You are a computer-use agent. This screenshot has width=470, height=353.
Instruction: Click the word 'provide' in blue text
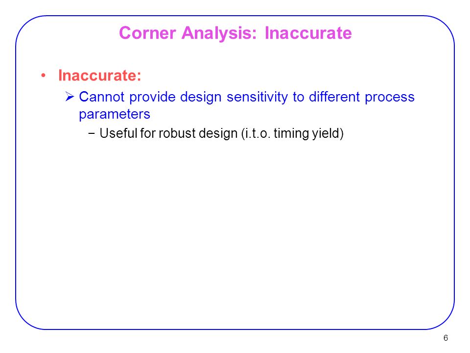152,97
